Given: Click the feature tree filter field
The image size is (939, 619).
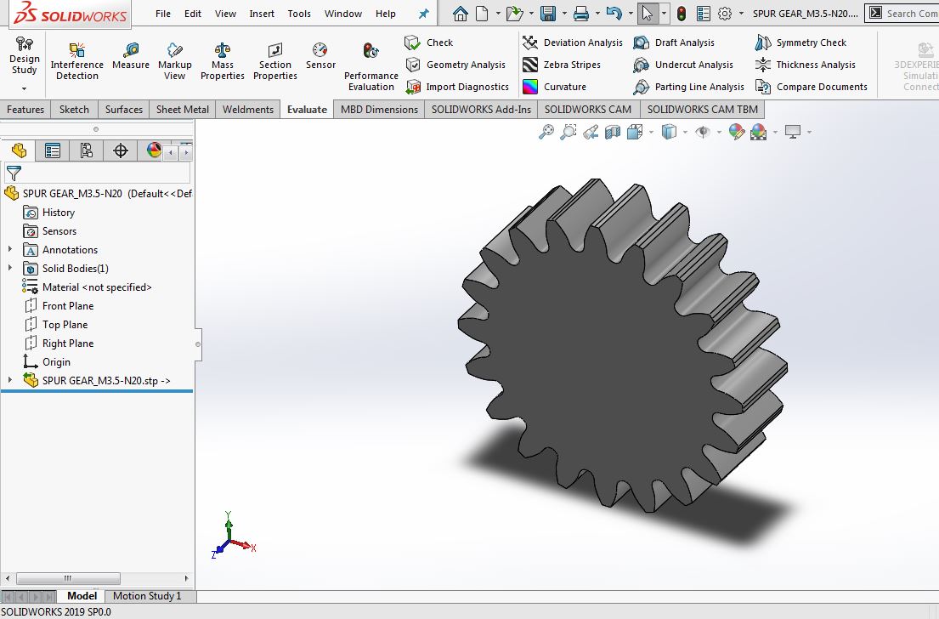Looking at the screenshot, I should tap(97, 173).
